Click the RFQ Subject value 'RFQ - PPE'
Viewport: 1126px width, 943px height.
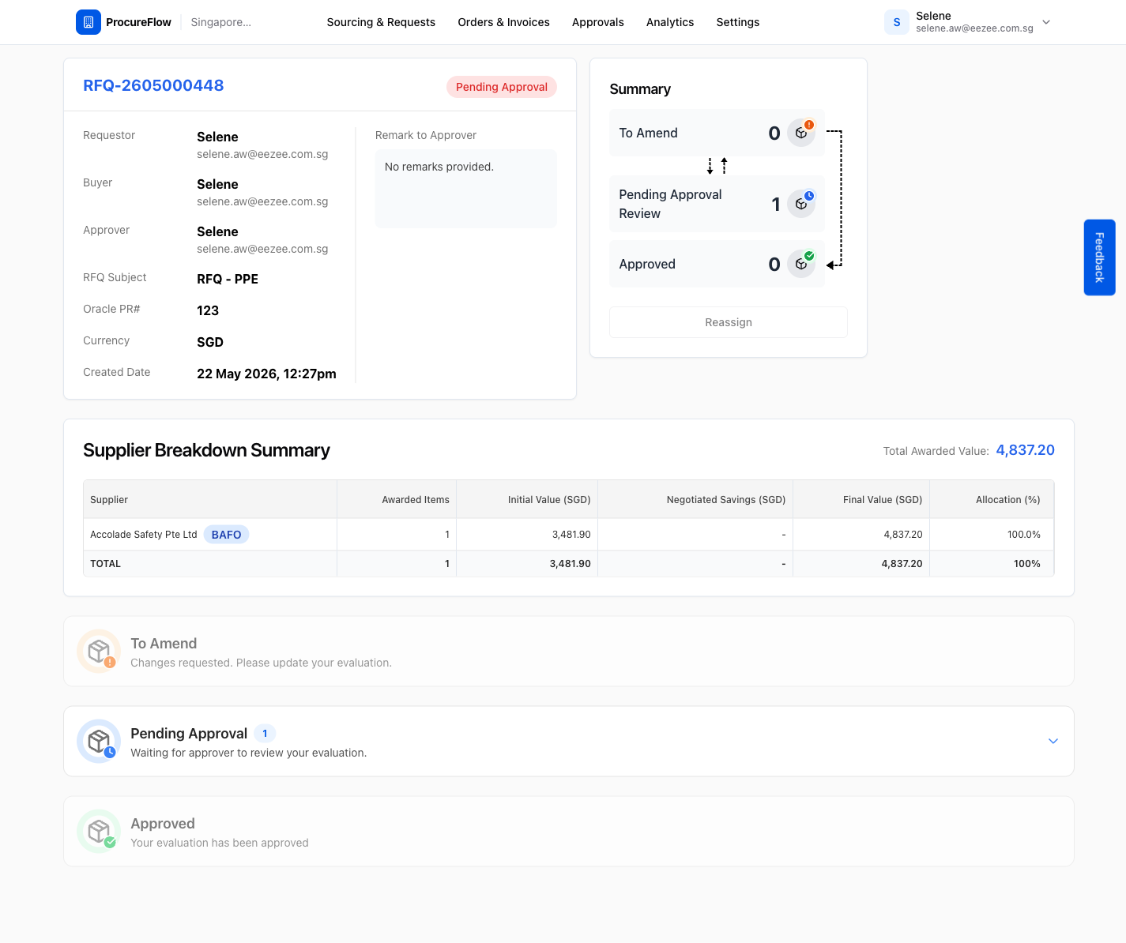(x=228, y=279)
